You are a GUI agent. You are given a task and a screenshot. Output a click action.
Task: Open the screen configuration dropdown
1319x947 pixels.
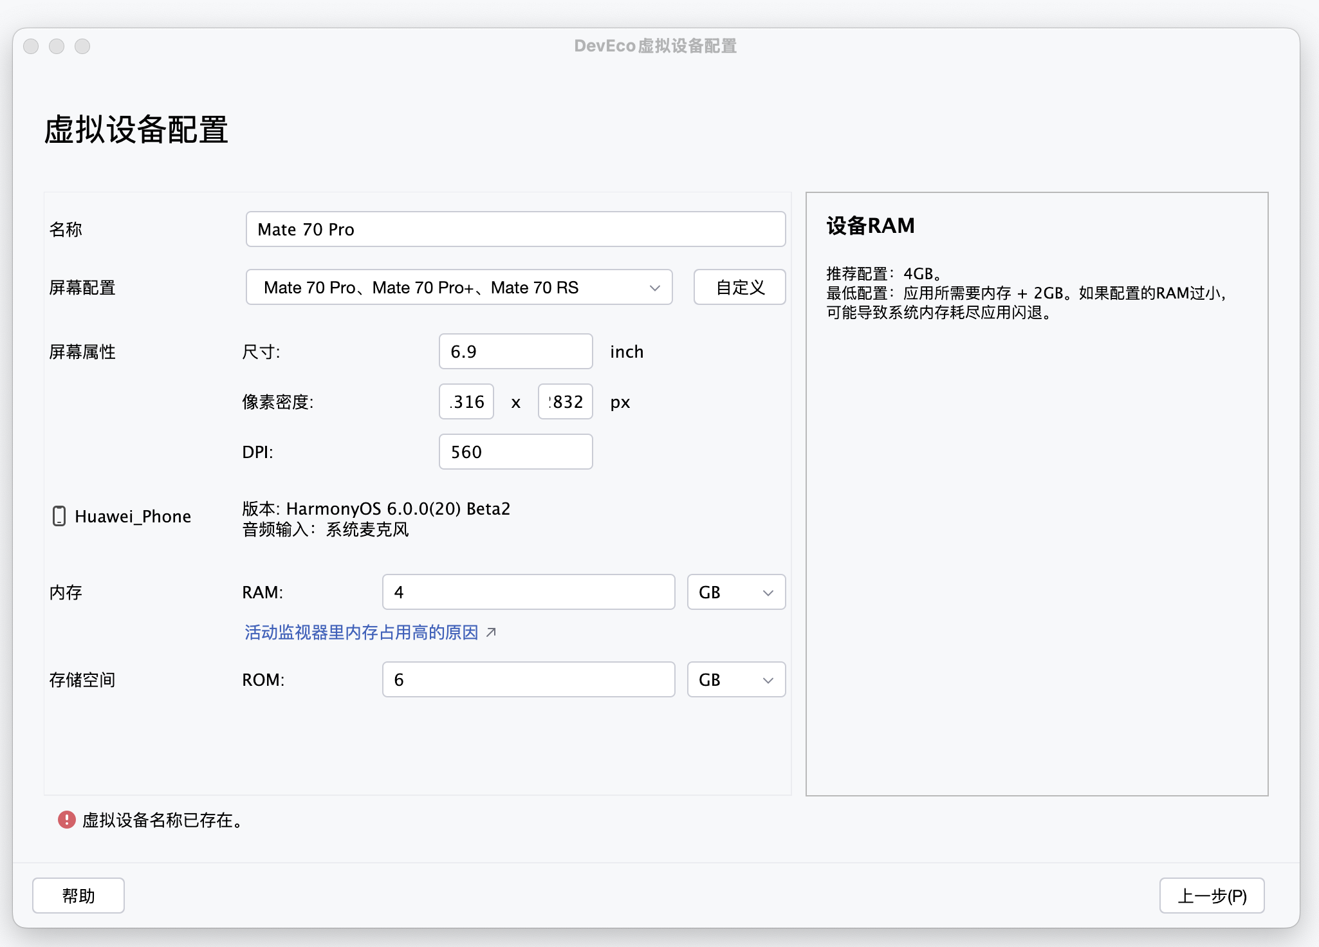click(459, 287)
